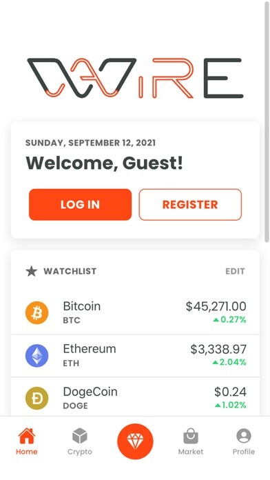
Task: Click the gold DogeCoin coin icon
Action: pos(37,398)
